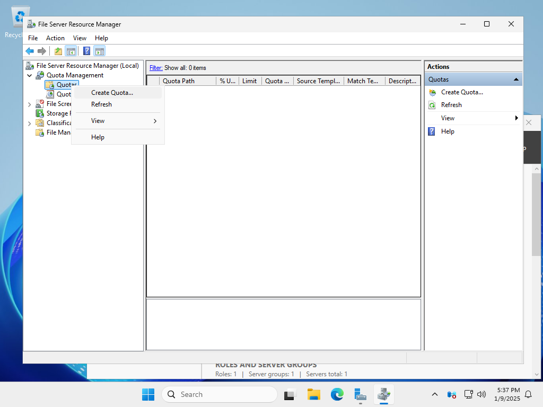Click Help in the Actions pane
Screen dimensions: 543x407
coord(448,131)
